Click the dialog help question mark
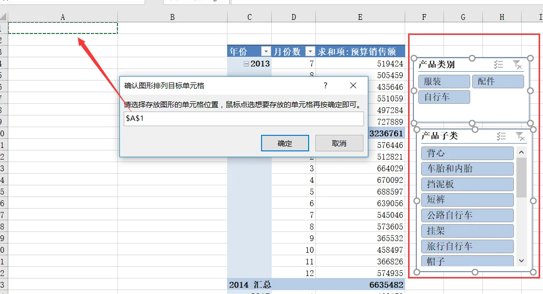The height and width of the screenshot is (294, 543). (325, 85)
